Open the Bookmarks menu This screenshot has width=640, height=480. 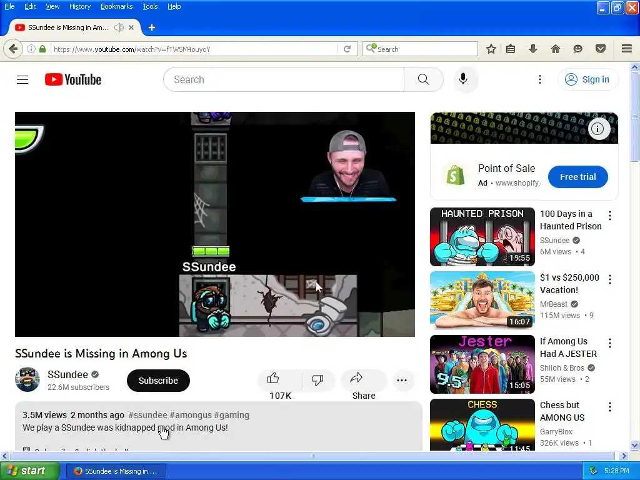pos(116,6)
